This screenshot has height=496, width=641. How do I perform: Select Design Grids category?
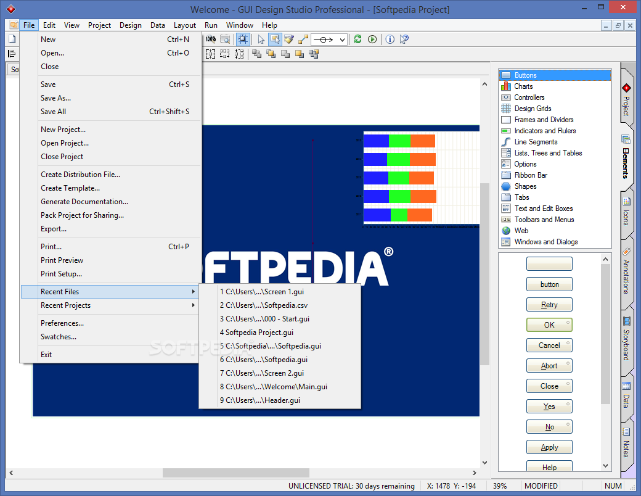tap(533, 109)
